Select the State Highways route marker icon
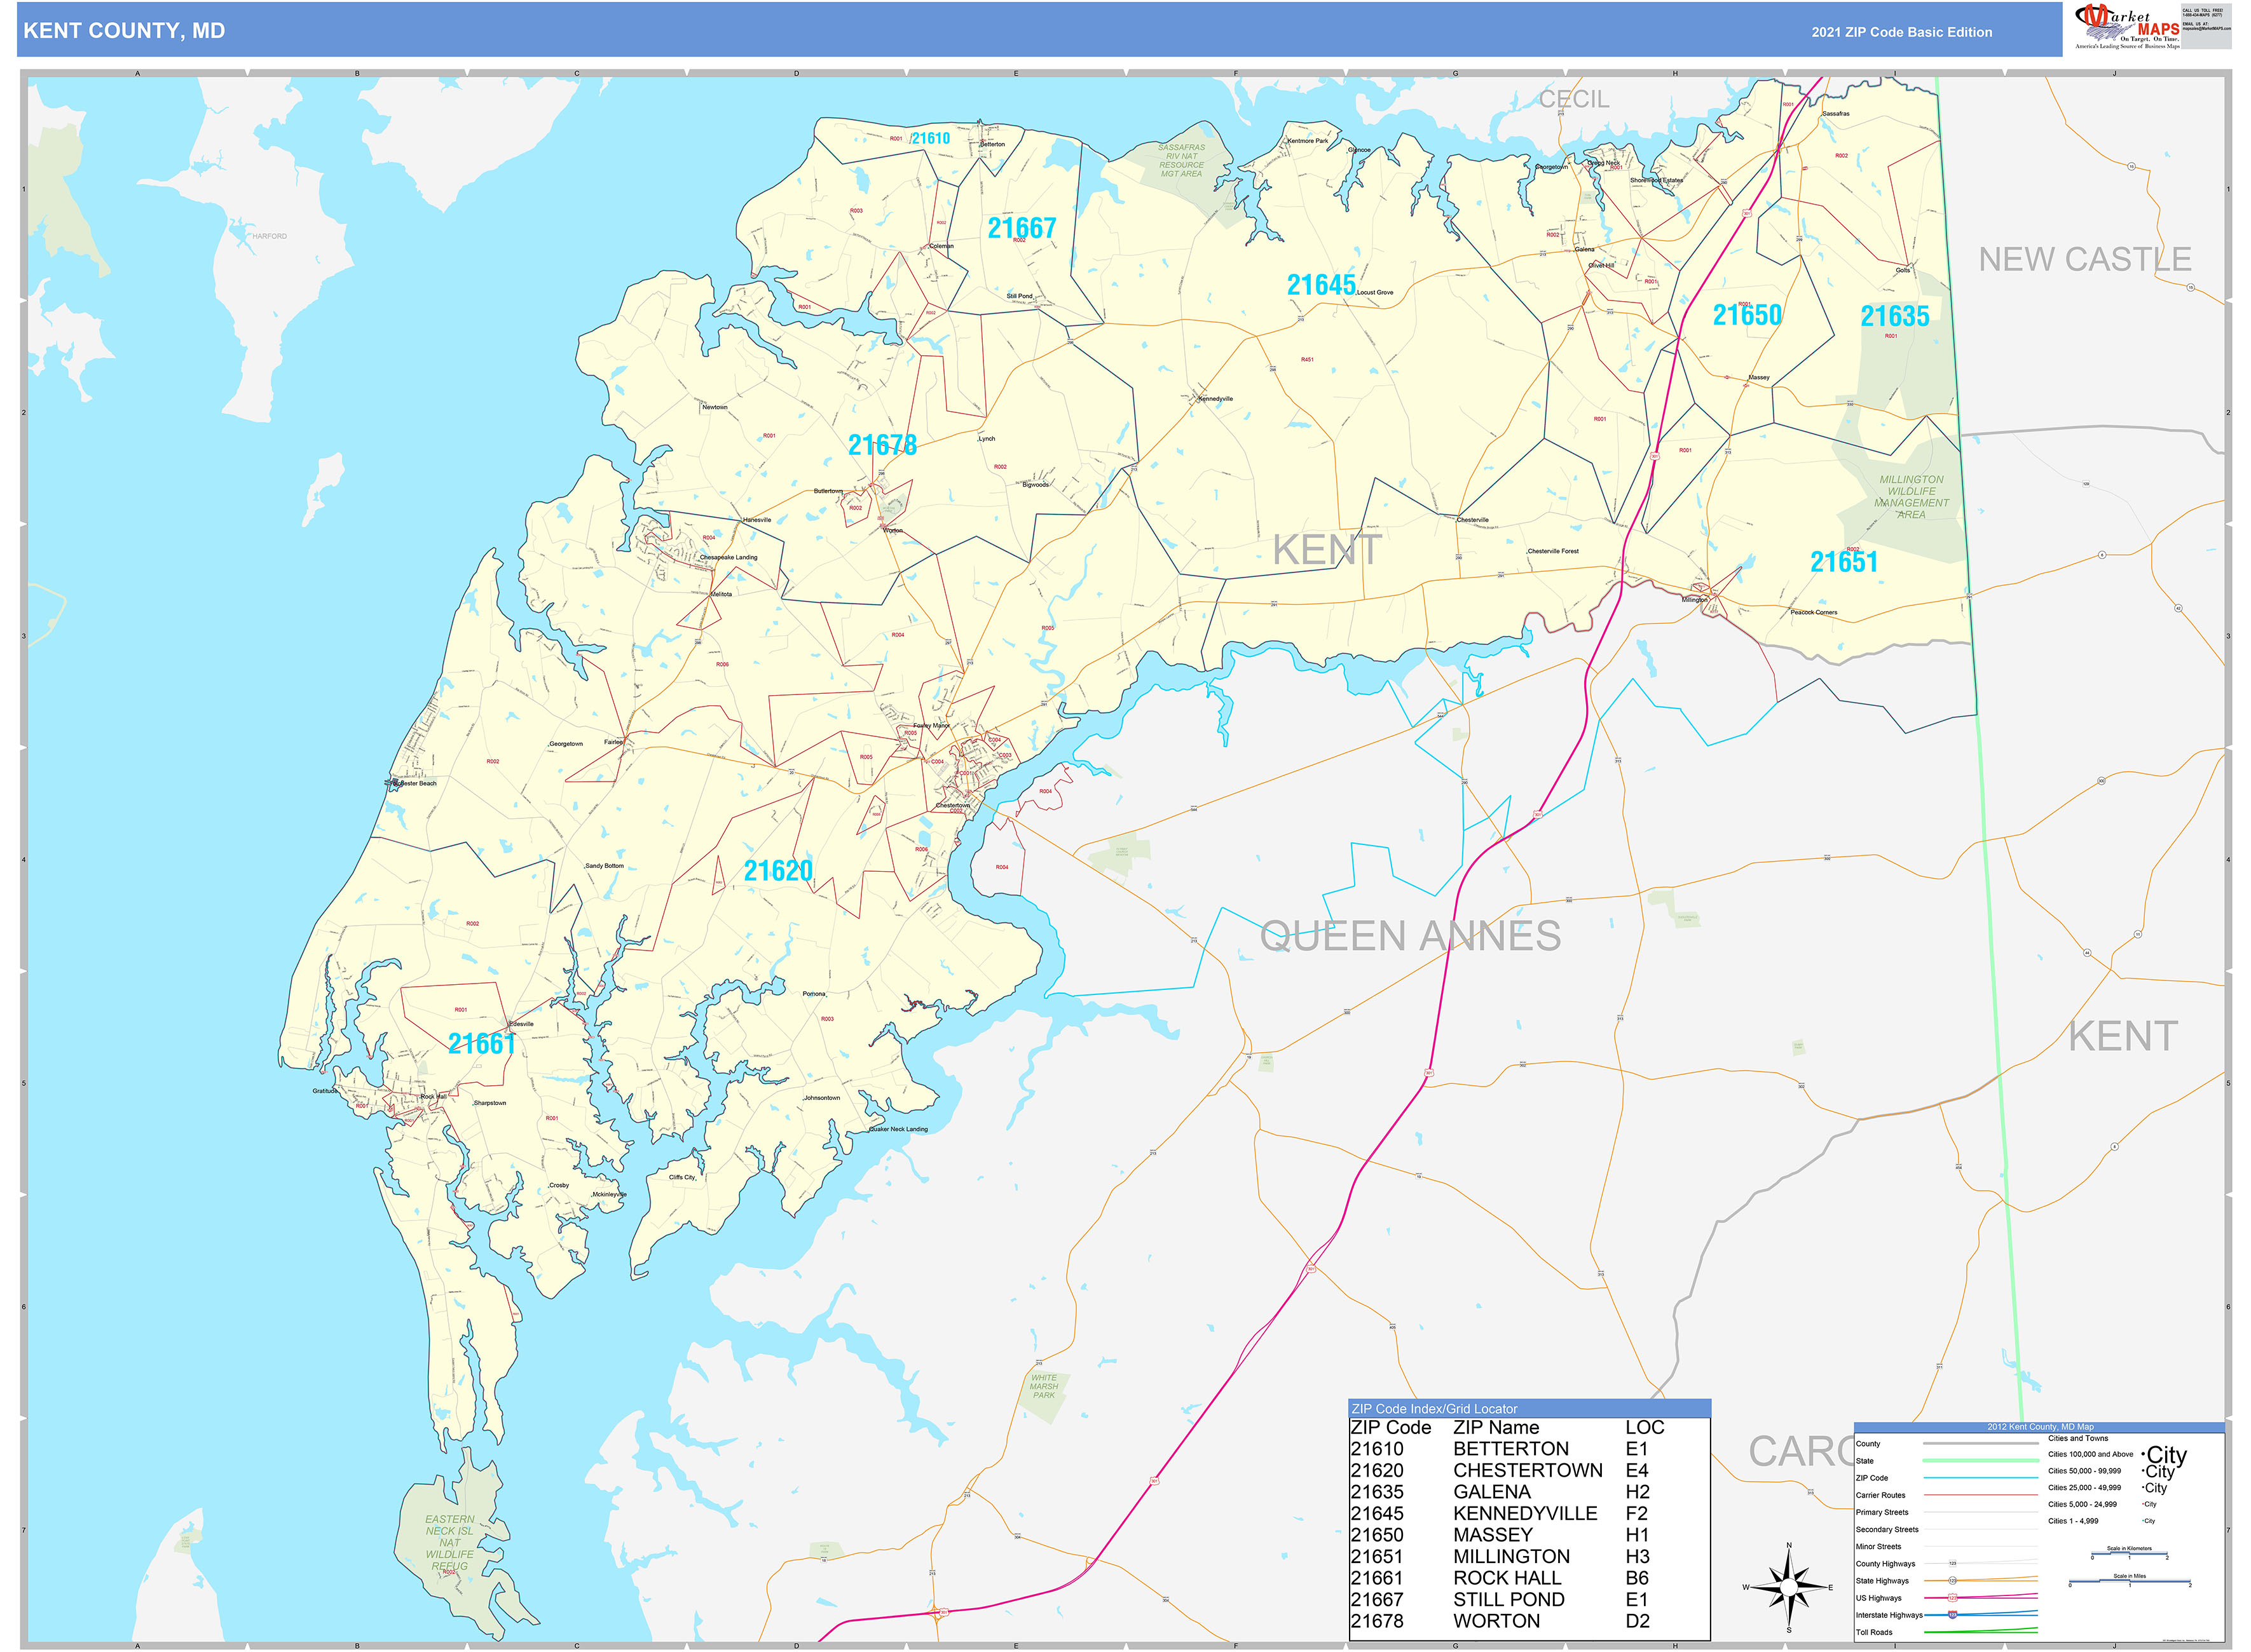Image resolution: width=2251 pixels, height=1652 pixels. point(1954,1581)
